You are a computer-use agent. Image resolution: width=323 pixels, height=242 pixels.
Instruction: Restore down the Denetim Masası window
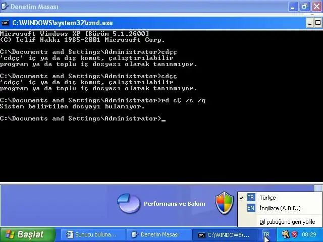point(305,7)
